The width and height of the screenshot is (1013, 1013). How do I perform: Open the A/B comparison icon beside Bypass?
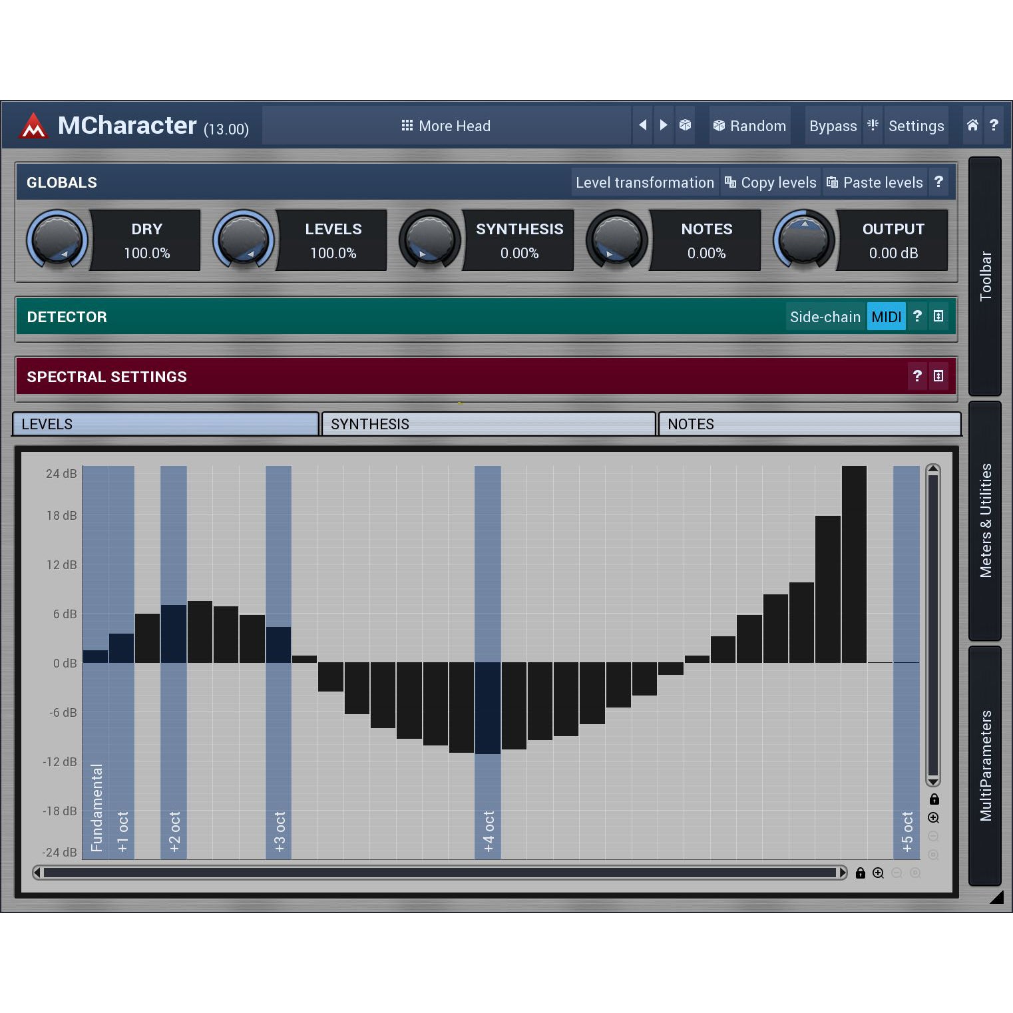click(873, 125)
